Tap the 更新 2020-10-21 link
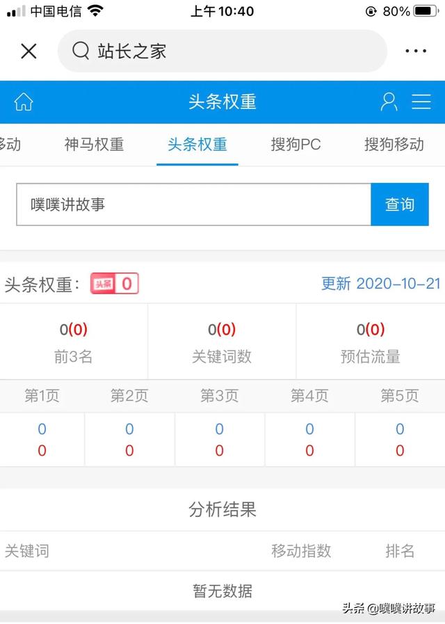This screenshot has height=624, width=445. pyautogui.click(x=380, y=284)
